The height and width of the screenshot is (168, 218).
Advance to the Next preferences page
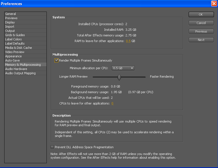click(201, 40)
